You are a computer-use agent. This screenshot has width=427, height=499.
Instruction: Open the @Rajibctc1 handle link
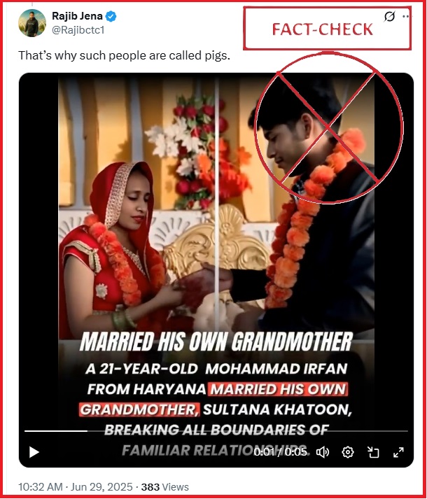click(x=78, y=30)
